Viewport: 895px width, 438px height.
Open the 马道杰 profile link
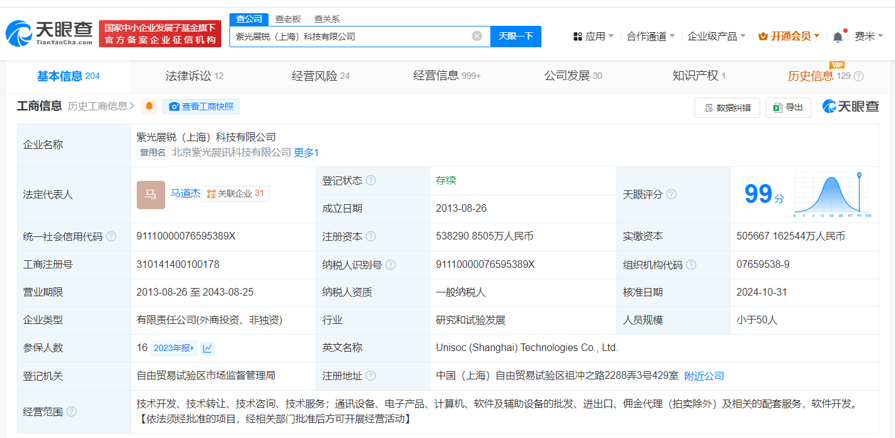tap(185, 193)
